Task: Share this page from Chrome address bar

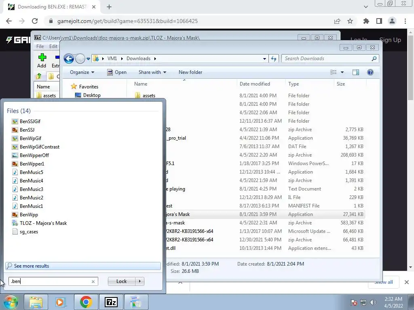Action: pos(337,21)
